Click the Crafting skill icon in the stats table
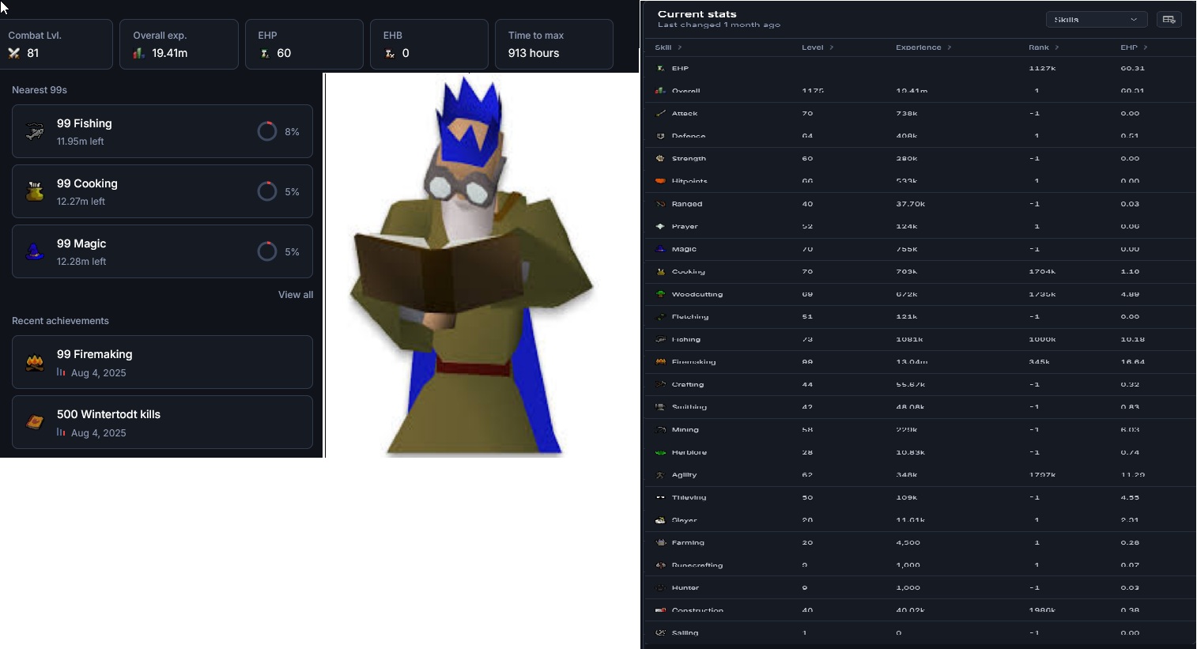Image resolution: width=1197 pixels, height=649 pixels. (661, 385)
